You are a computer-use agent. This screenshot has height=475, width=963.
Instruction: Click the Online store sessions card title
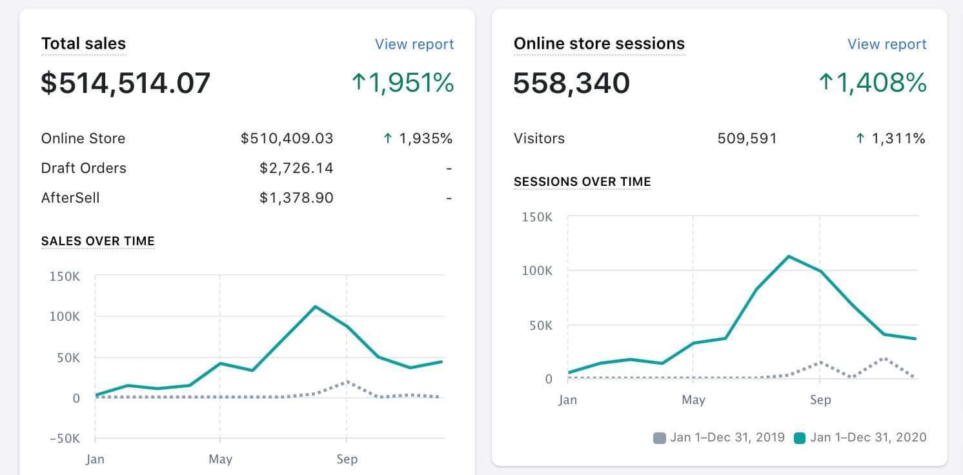[x=599, y=43]
